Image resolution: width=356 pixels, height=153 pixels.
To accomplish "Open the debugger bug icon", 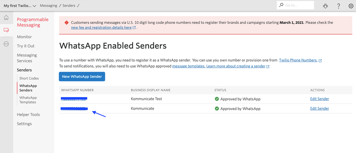I will click(325, 6).
